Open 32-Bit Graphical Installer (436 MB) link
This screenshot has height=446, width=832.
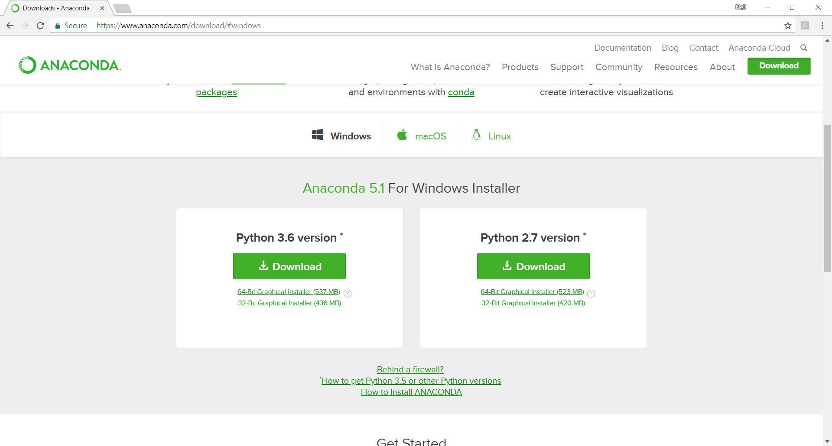pos(289,303)
